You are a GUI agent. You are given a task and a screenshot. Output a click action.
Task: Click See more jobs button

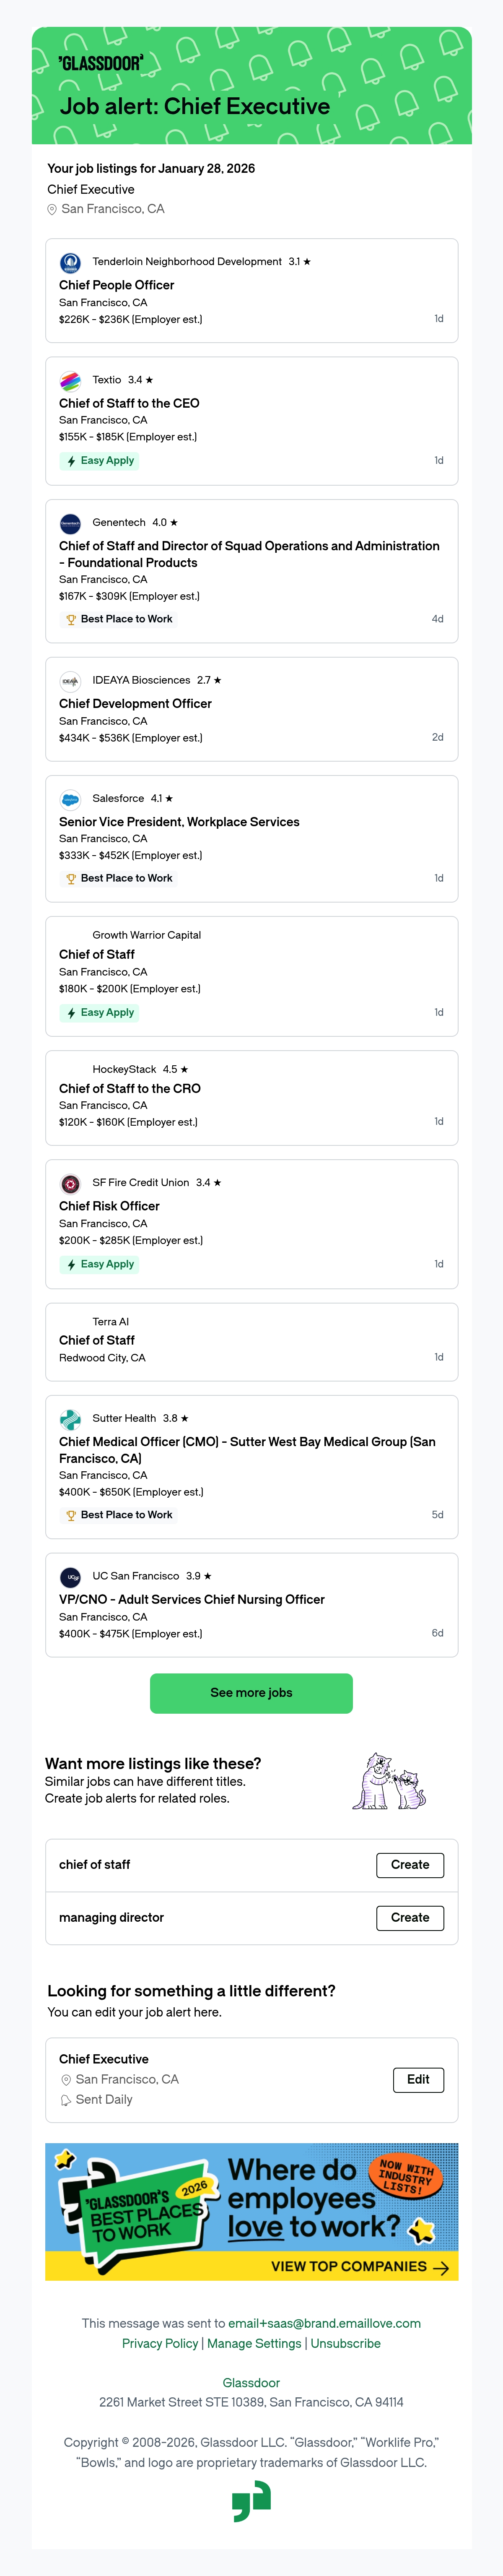click(x=251, y=1693)
